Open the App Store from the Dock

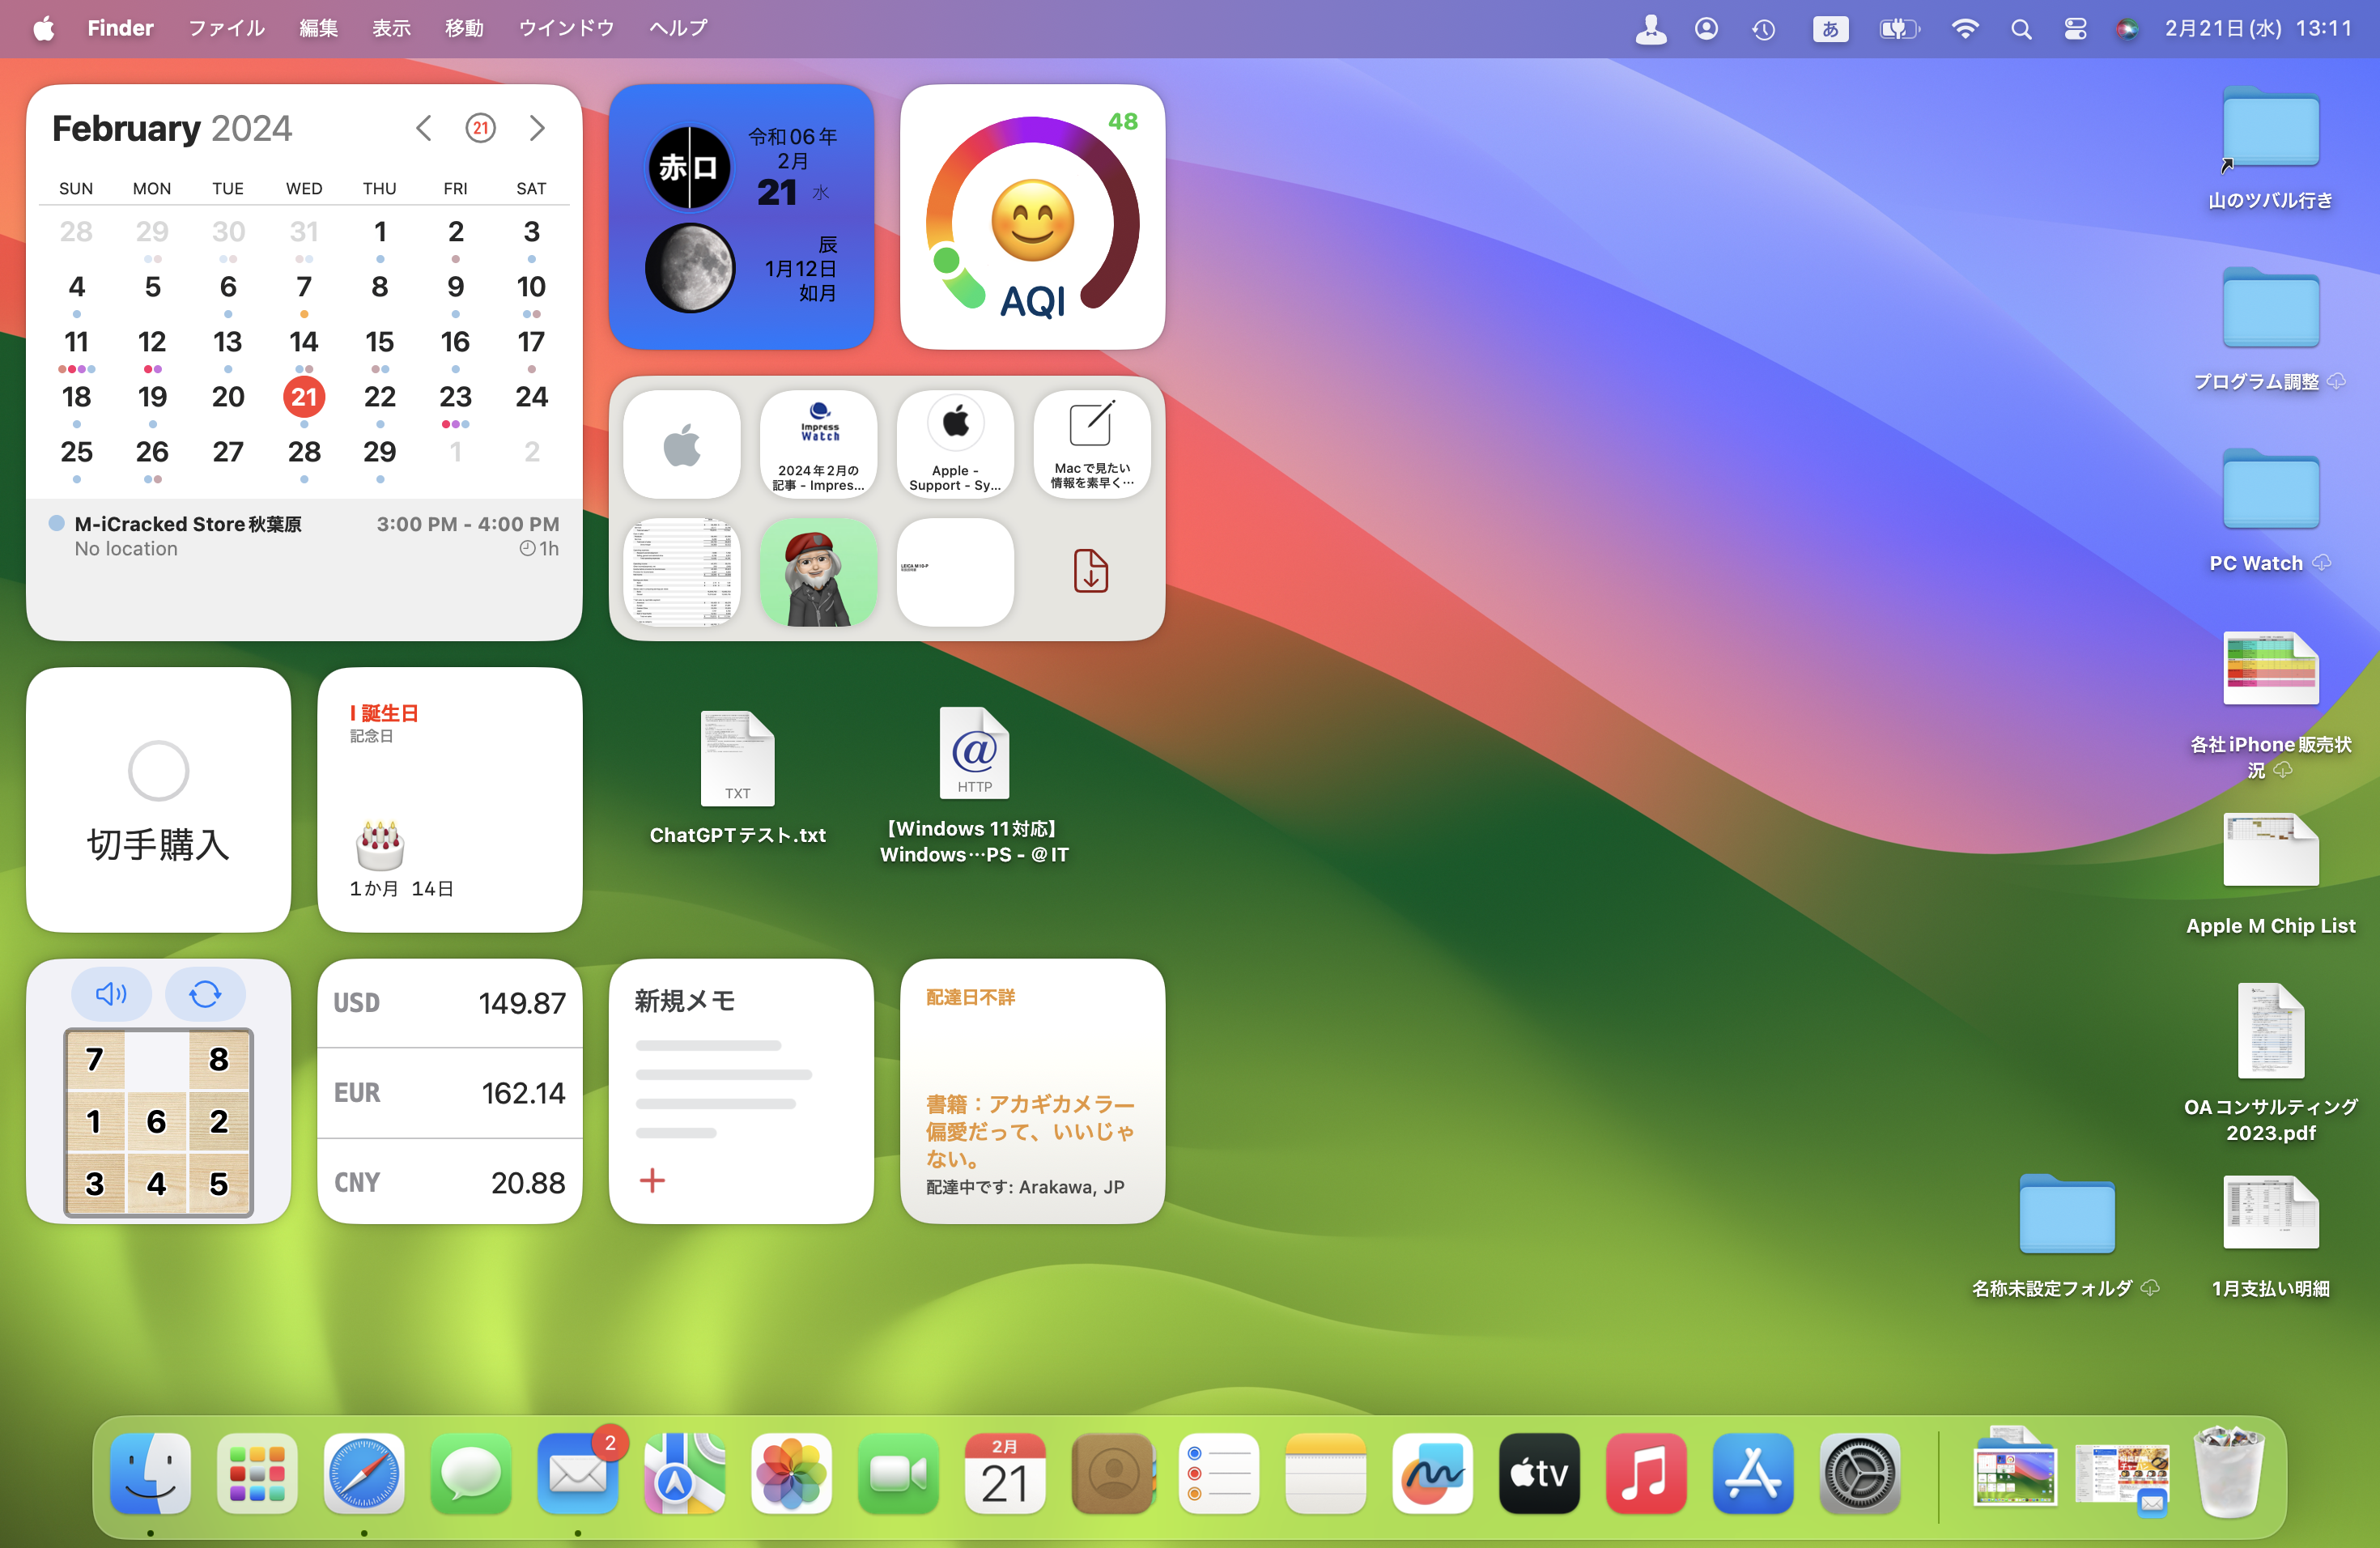(x=1752, y=1473)
